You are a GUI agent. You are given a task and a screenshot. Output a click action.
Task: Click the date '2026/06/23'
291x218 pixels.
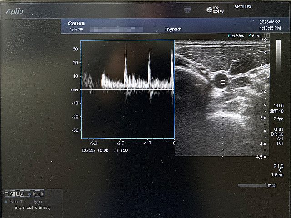tap(270, 22)
